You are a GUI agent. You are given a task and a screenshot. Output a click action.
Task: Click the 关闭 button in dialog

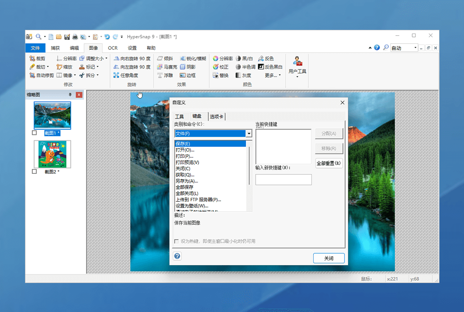[x=329, y=258]
